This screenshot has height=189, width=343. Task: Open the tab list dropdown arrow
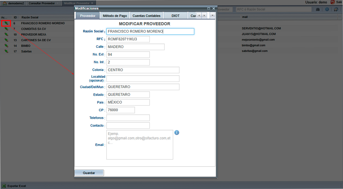click(x=212, y=16)
